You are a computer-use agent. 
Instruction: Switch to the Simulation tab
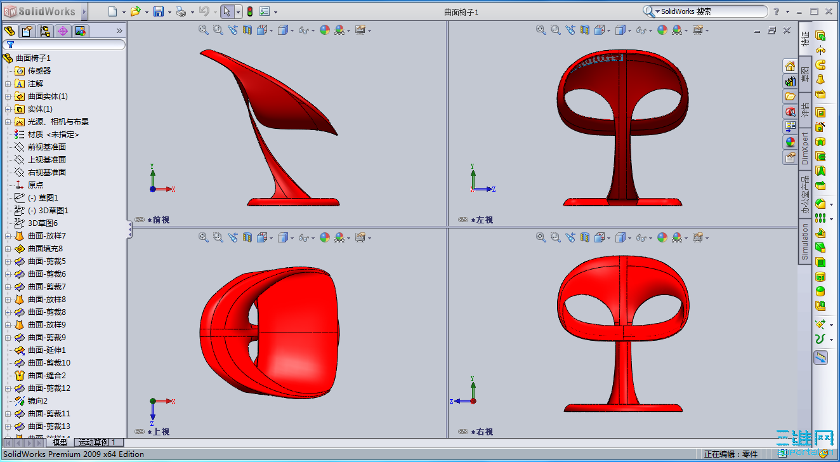point(805,241)
